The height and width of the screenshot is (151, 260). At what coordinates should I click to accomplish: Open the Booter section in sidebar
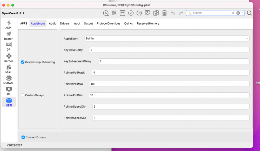(x=9, y=36)
